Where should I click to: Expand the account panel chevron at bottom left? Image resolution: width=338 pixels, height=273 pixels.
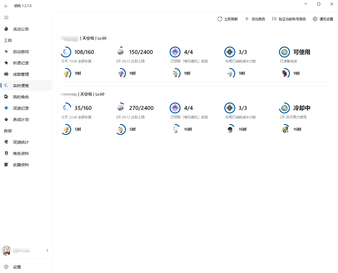click(47, 250)
